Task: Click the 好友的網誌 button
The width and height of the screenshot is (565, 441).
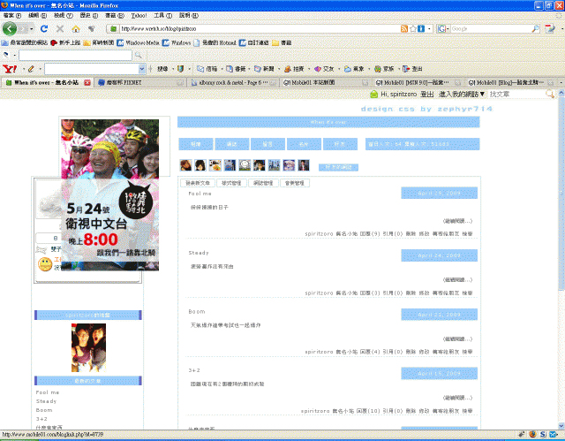Action: click(338, 167)
